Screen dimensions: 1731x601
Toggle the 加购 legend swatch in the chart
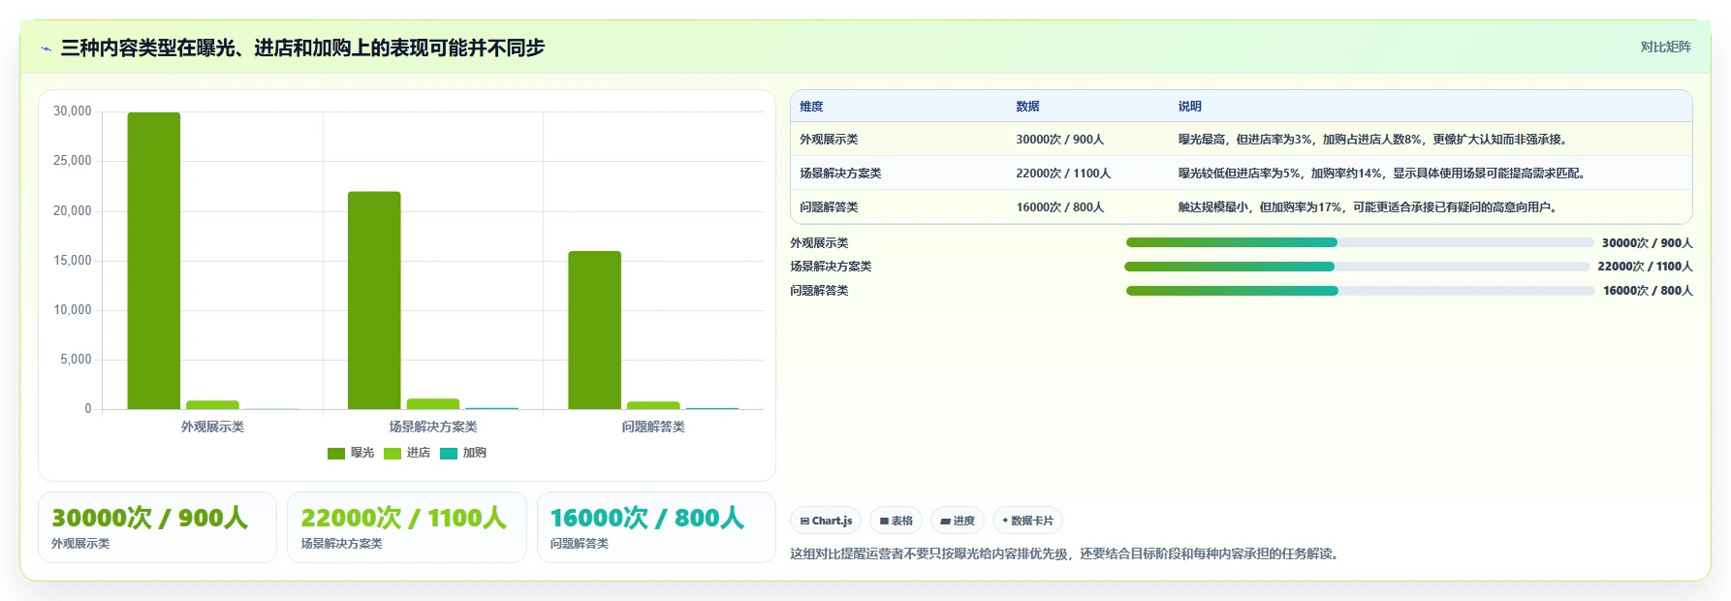449,453
